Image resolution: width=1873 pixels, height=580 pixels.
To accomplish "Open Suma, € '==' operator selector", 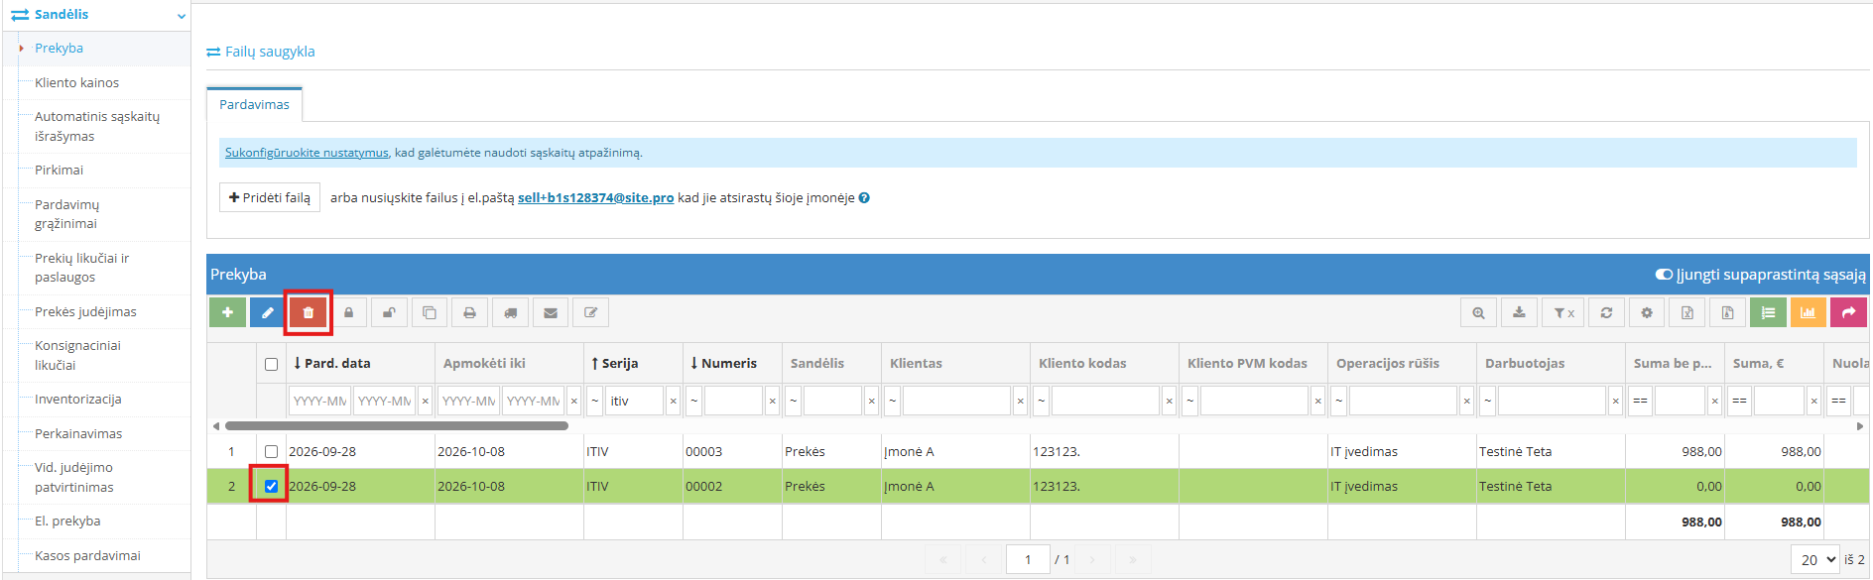I will coord(1740,401).
